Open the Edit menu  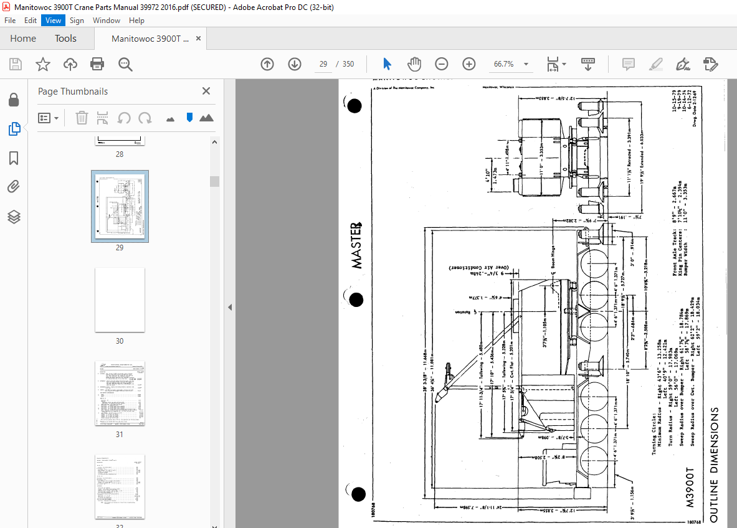(x=30, y=20)
